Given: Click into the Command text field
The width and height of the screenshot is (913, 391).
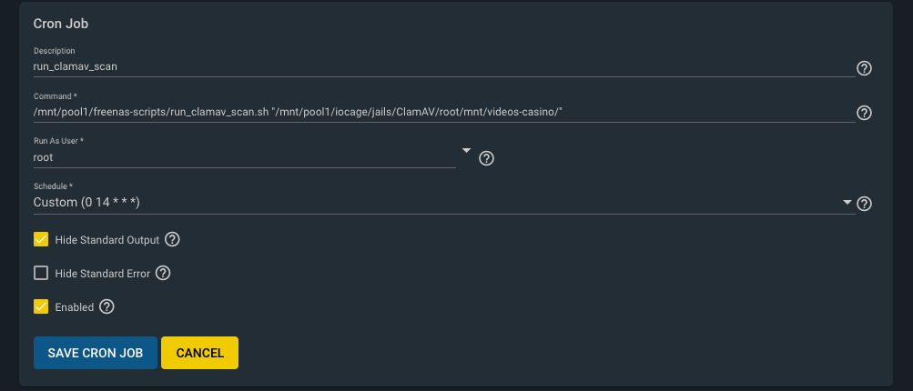Looking at the screenshot, I should [444, 112].
